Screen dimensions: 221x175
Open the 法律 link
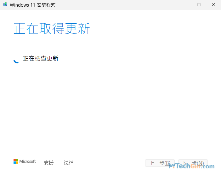69,163
